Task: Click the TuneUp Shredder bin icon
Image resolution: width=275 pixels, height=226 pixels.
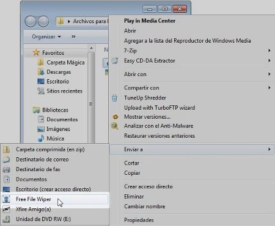Action: 114,98
